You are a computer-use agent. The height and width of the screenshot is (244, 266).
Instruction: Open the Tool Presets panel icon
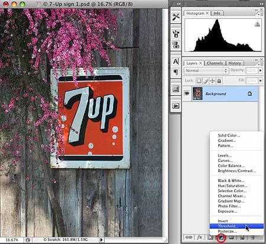[176, 17]
